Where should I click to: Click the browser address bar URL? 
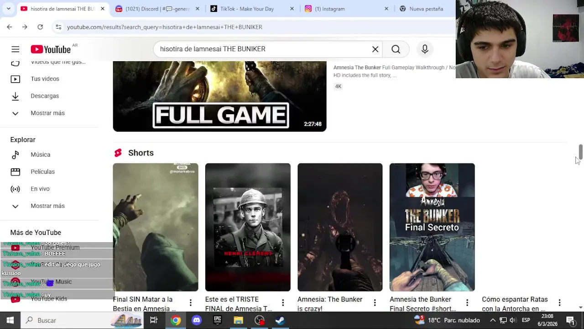[x=164, y=27]
